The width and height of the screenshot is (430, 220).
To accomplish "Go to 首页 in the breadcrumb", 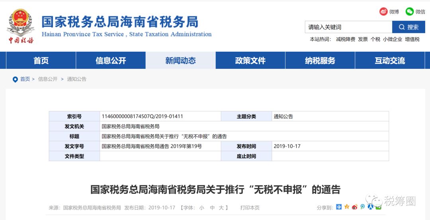I will tap(25, 79).
